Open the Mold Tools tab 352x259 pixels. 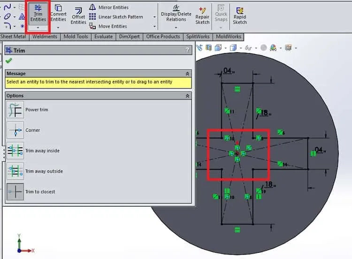[76, 37]
